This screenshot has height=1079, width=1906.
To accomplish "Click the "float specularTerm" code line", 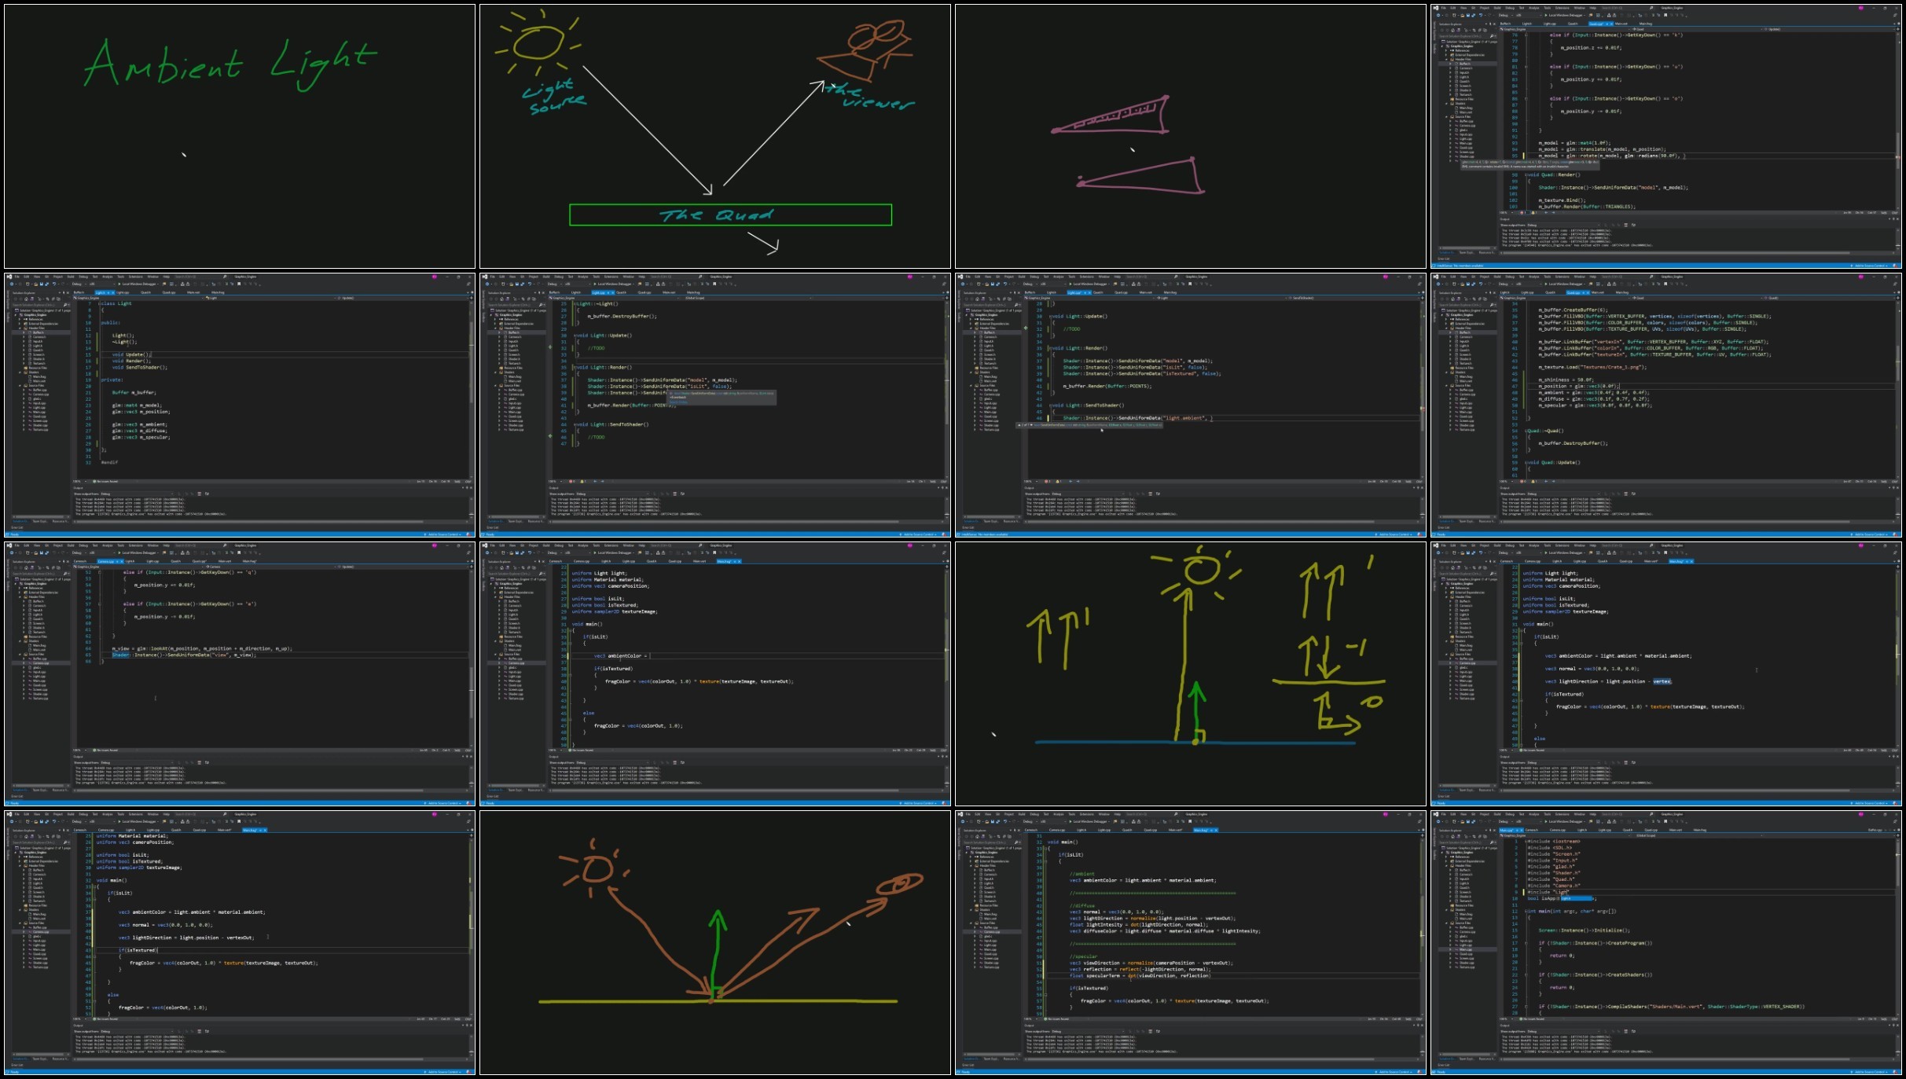I will coord(1140,975).
